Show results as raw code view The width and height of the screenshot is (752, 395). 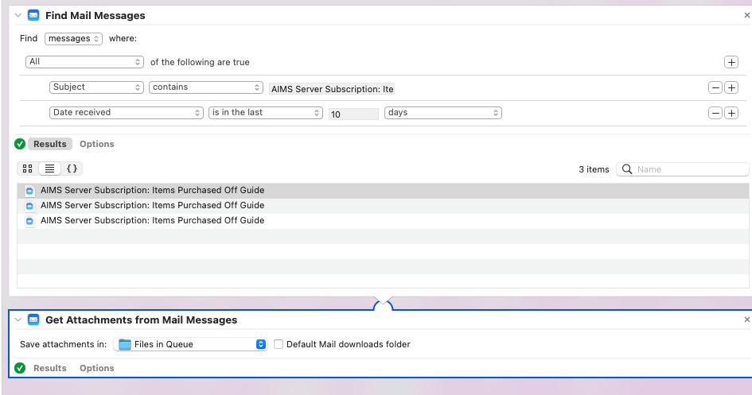click(x=72, y=168)
